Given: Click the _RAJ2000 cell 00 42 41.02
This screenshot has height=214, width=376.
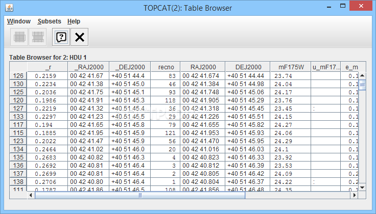Looking at the screenshot, I should 88,149.
